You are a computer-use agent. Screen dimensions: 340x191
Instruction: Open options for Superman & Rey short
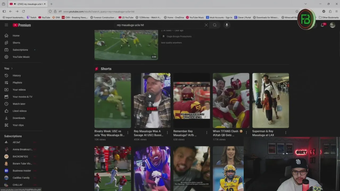coord(286,133)
